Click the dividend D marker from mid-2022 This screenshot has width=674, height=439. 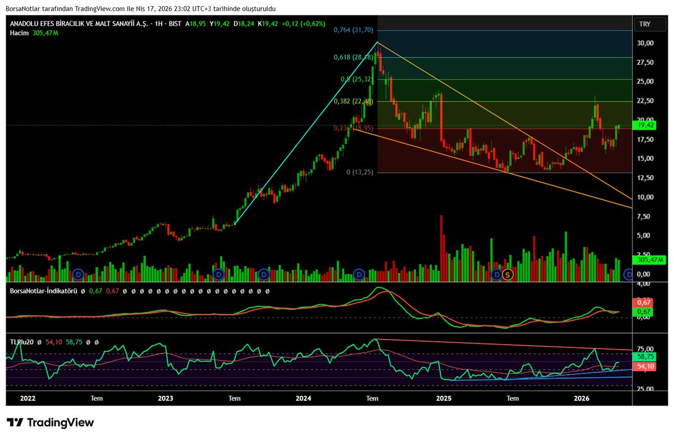pos(78,274)
